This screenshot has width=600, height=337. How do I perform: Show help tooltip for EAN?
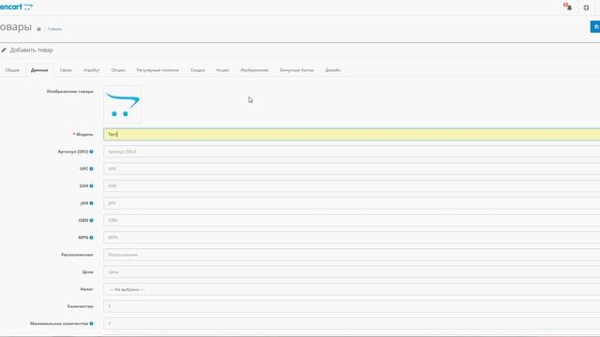coord(92,186)
